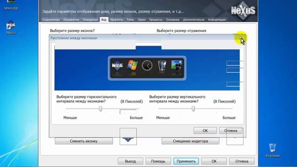Click the Выход button
This screenshot has height=167, width=297.
click(130, 161)
